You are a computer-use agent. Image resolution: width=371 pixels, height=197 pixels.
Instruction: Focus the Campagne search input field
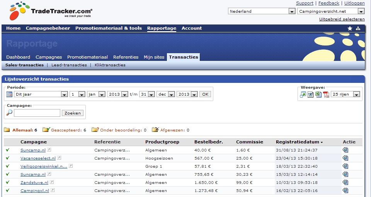tap(37, 113)
